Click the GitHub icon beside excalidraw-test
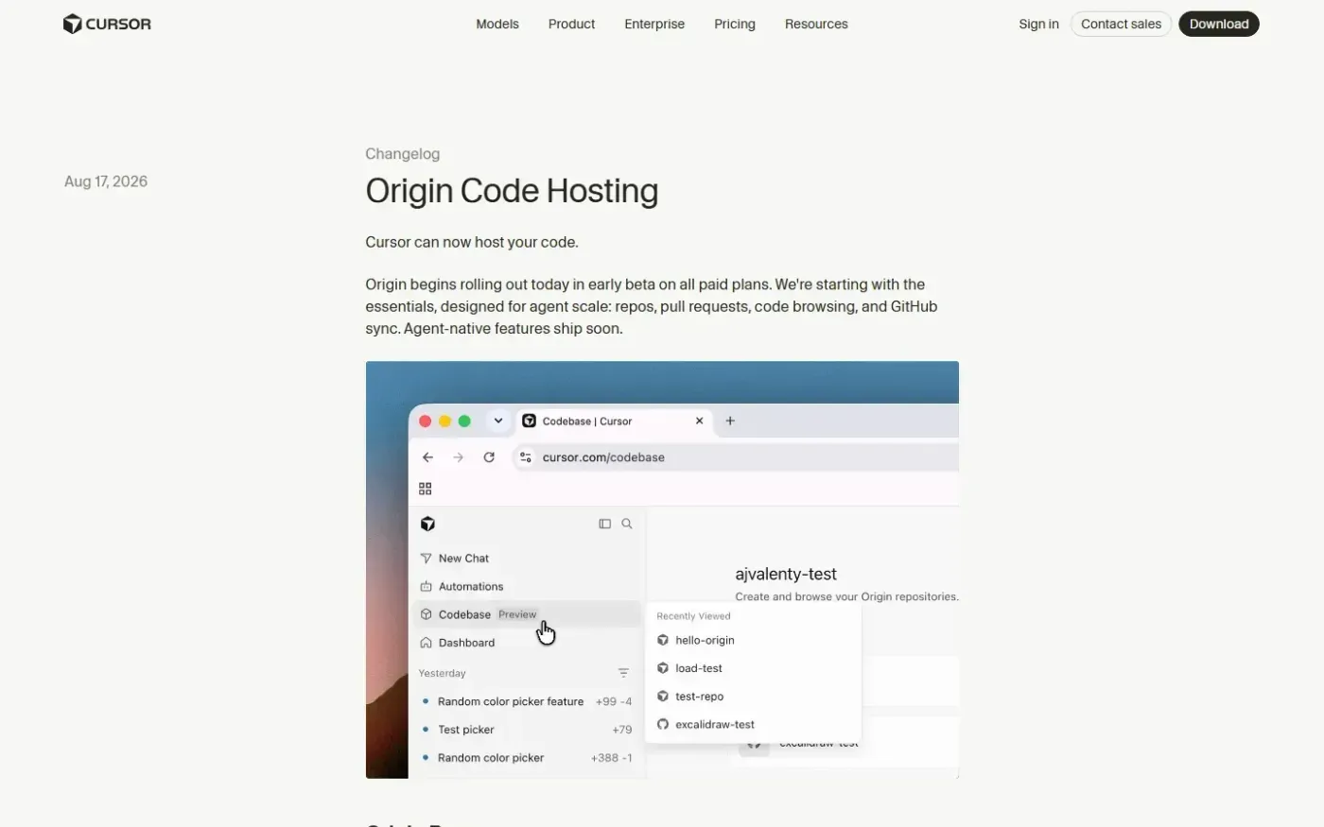1324x827 pixels. (x=663, y=725)
